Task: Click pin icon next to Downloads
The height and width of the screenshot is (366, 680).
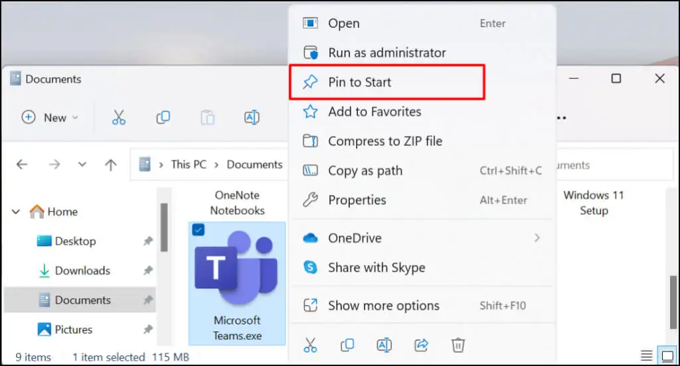Action: pyautogui.click(x=148, y=271)
